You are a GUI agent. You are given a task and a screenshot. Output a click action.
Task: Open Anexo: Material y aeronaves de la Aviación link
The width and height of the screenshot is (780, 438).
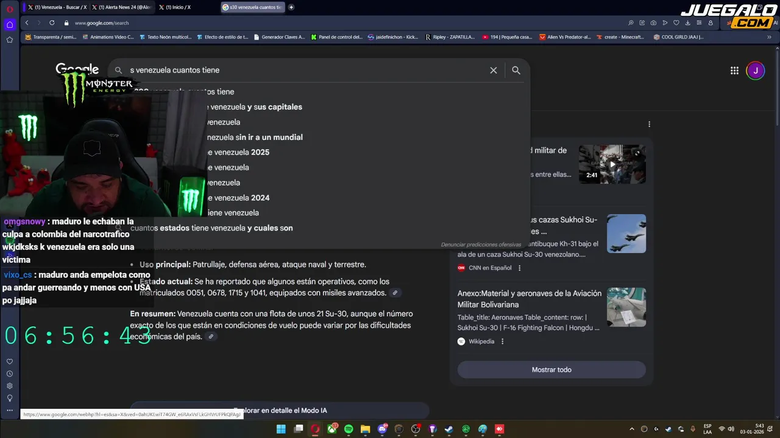530,299
